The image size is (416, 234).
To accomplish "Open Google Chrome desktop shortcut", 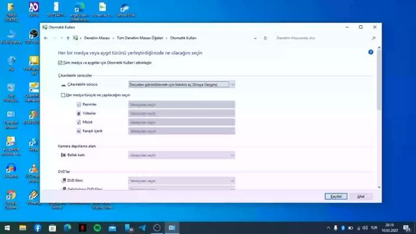I will point(11,200).
